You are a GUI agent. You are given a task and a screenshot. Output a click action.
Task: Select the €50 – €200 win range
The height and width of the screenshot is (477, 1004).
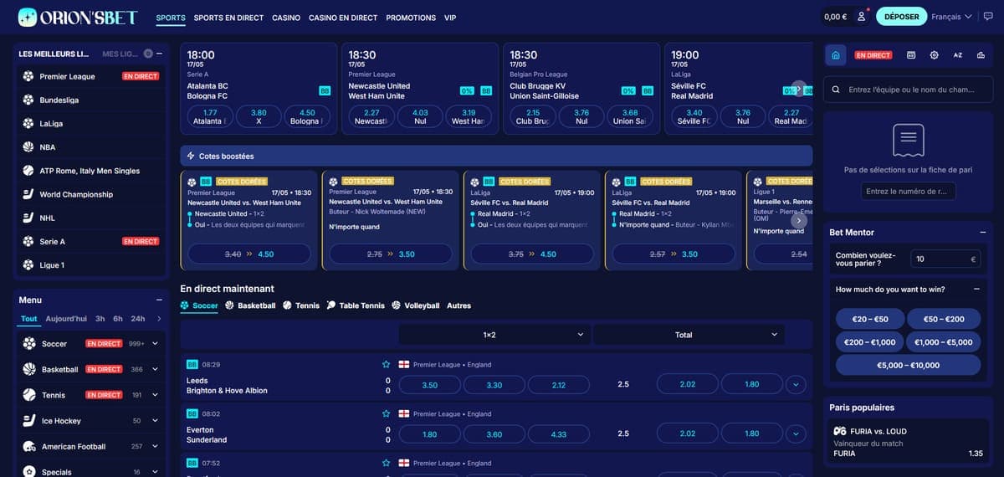(x=944, y=319)
